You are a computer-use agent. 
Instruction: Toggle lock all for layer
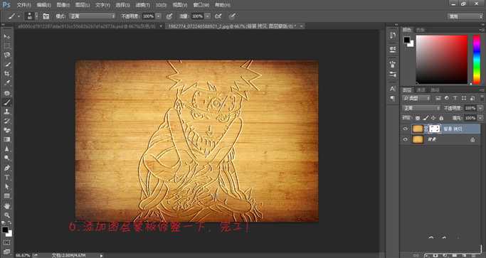pos(441,118)
